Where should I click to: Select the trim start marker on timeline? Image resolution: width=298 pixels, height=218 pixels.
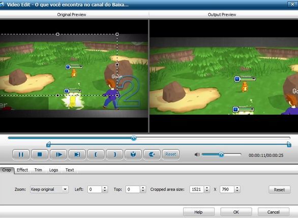[48, 144]
